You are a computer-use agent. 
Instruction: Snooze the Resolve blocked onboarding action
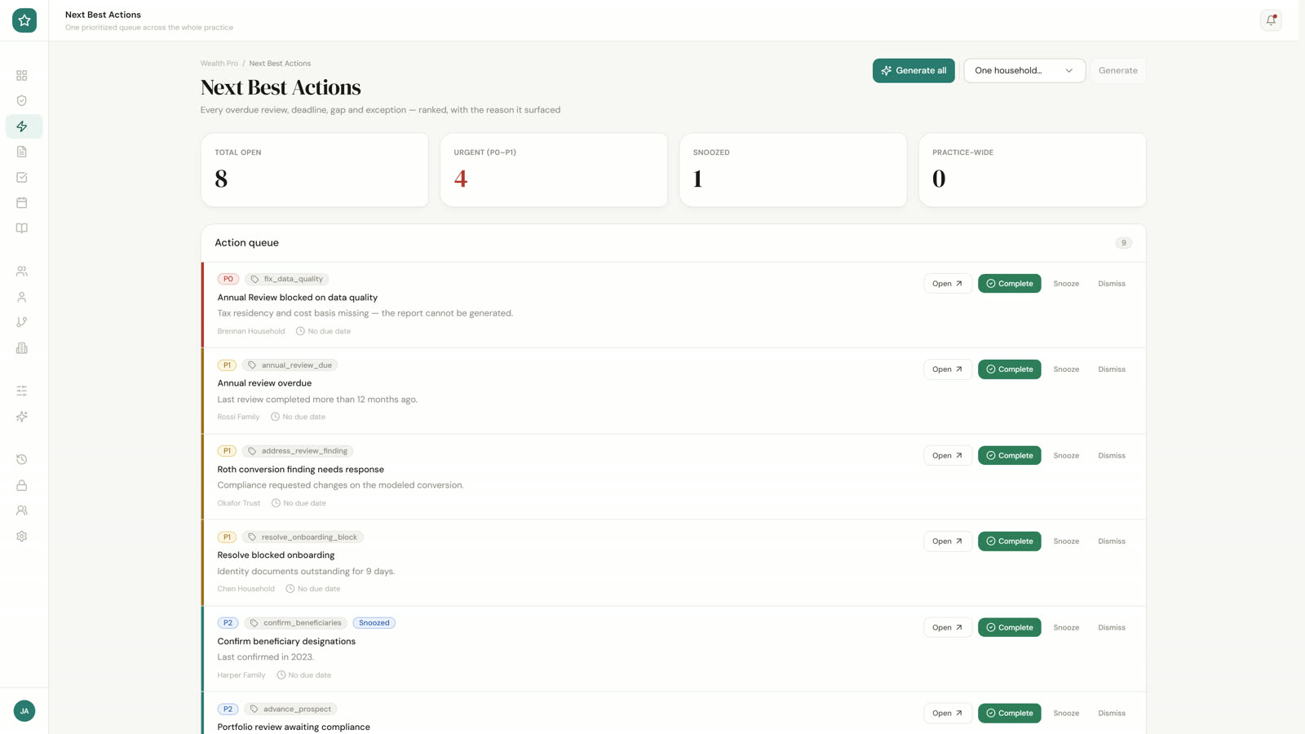[1066, 542]
